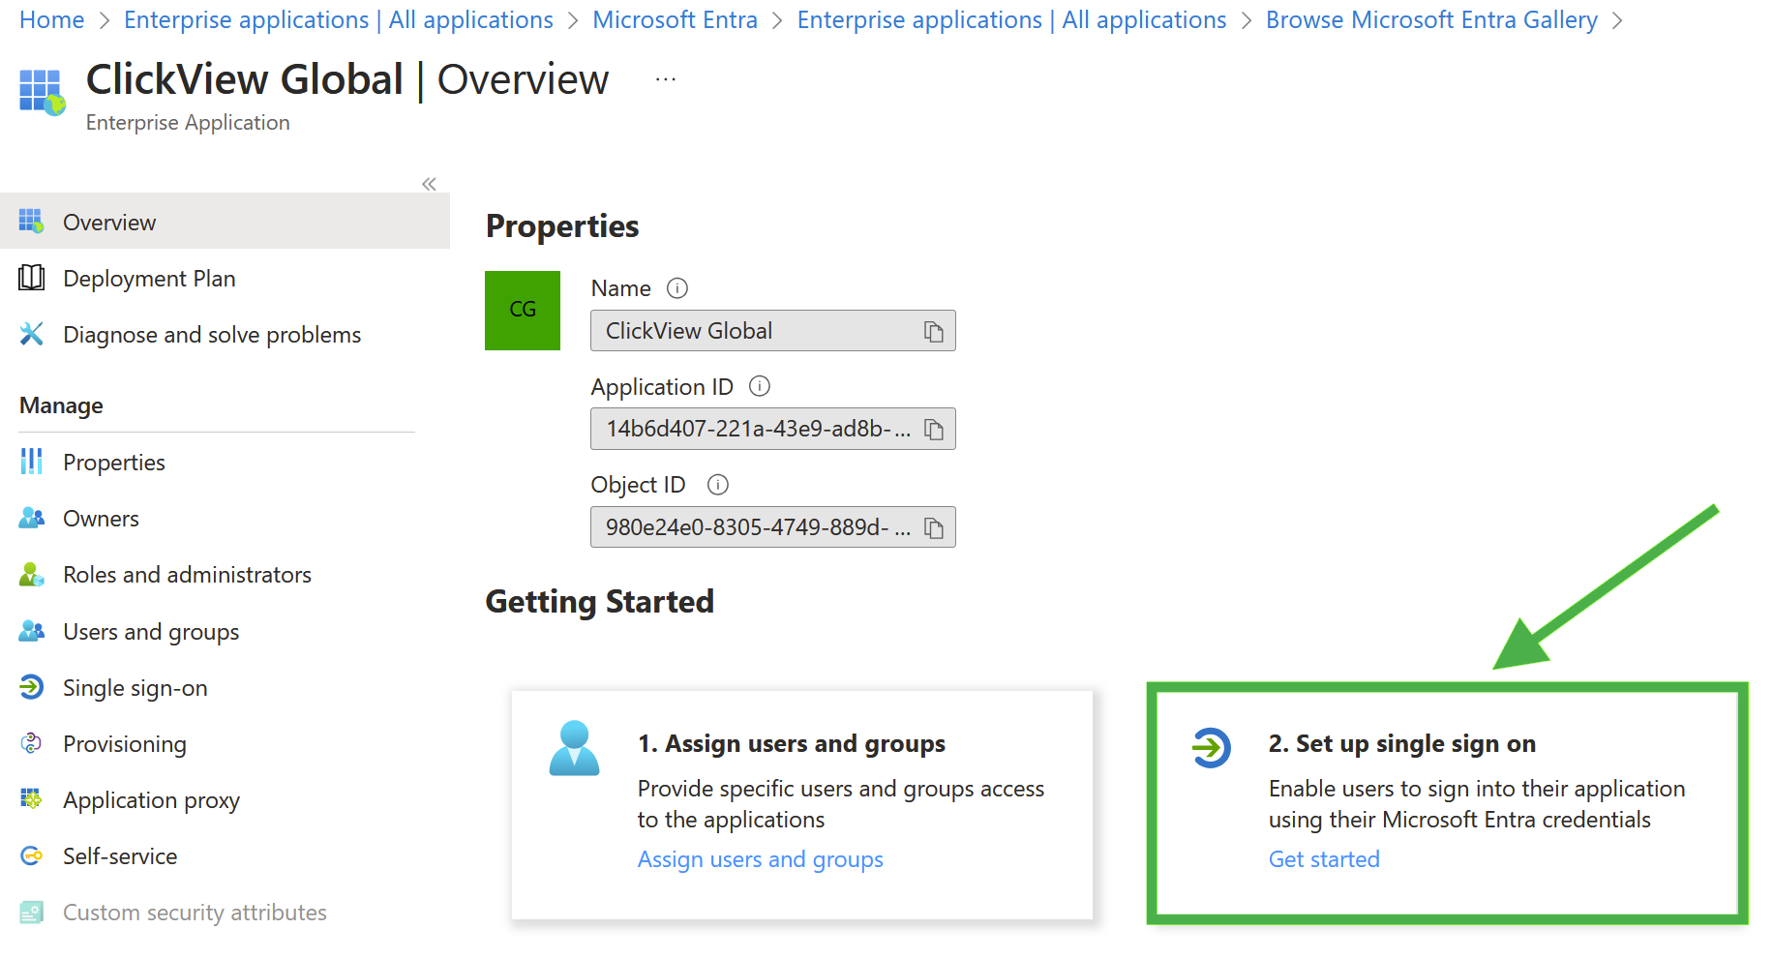The height and width of the screenshot is (959, 1773).
Task: Click the user icon on Assign users card
Action: (x=574, y=748)
